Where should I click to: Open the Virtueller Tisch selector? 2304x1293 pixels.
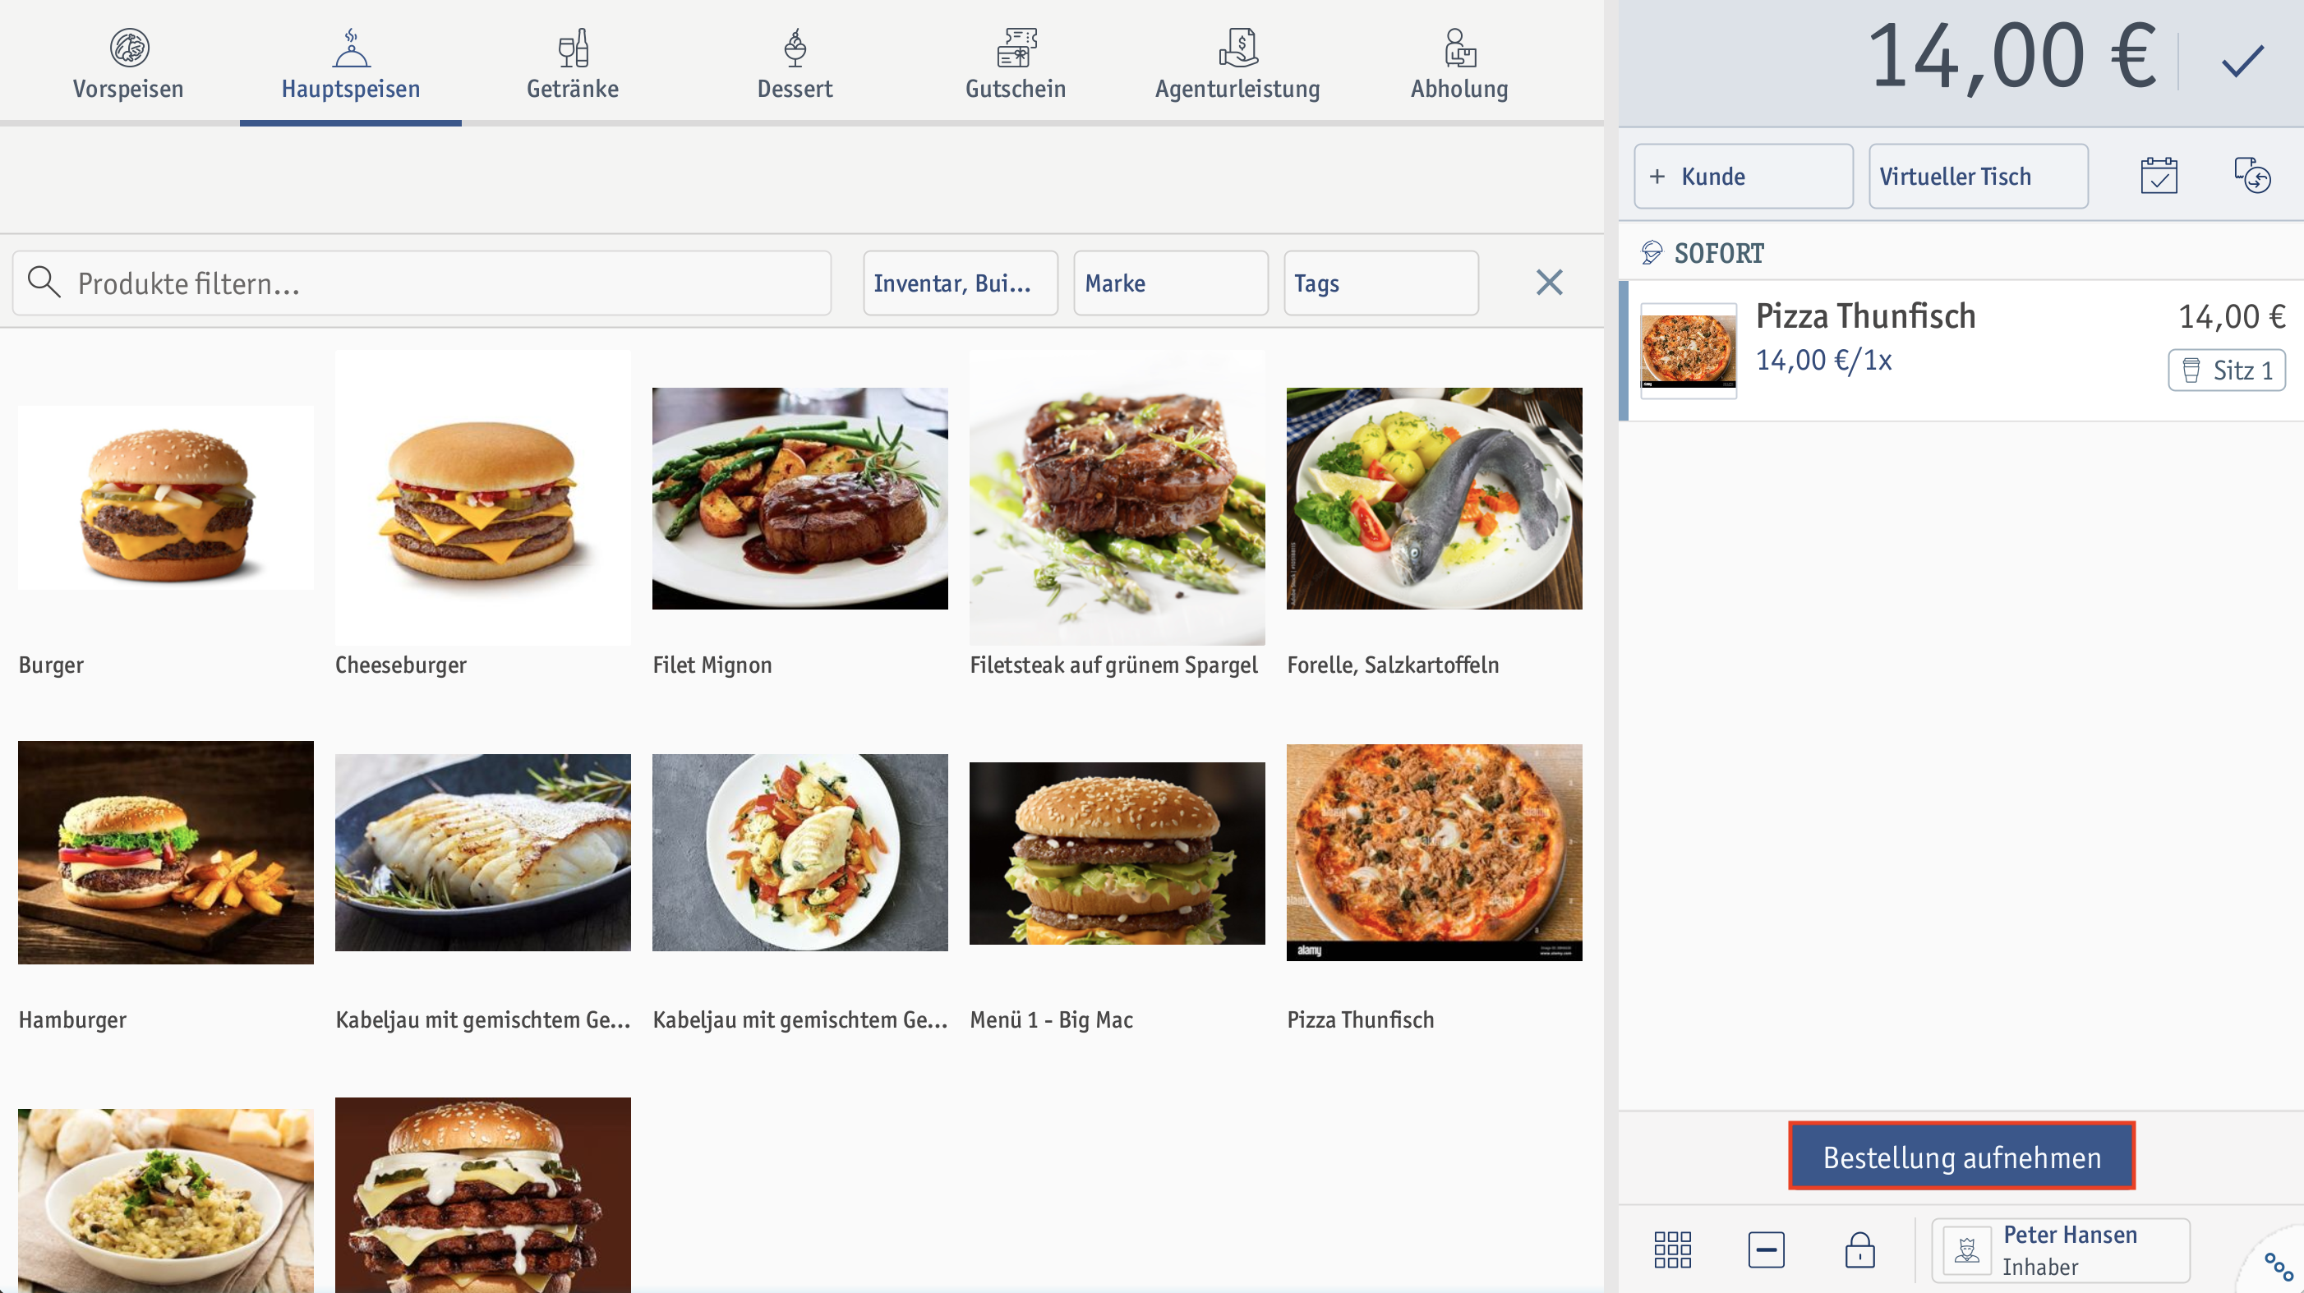(x=1979, y=176)
